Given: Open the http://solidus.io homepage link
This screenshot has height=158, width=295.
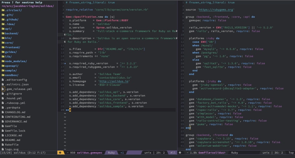Looking at the screenshot, I should 114,81.
